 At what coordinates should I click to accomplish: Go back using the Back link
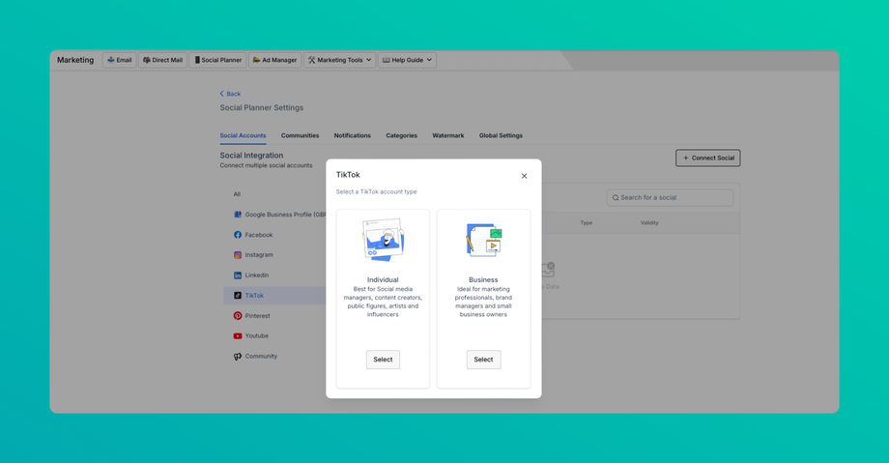click(x=230, y=94)
